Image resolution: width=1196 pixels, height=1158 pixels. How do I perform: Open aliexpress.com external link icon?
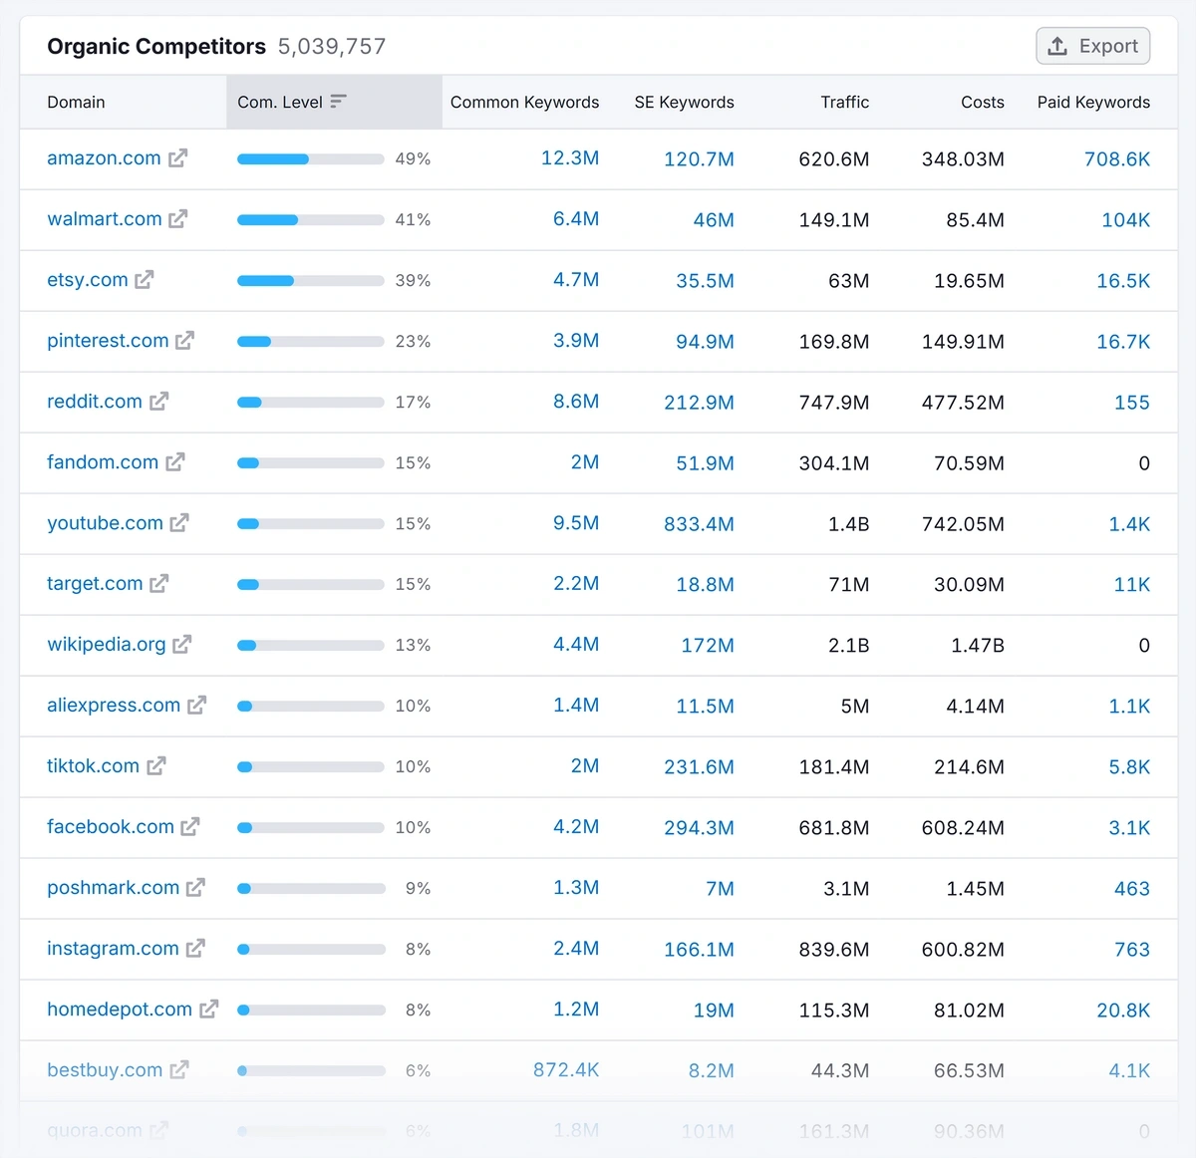[x=197, y=706]
